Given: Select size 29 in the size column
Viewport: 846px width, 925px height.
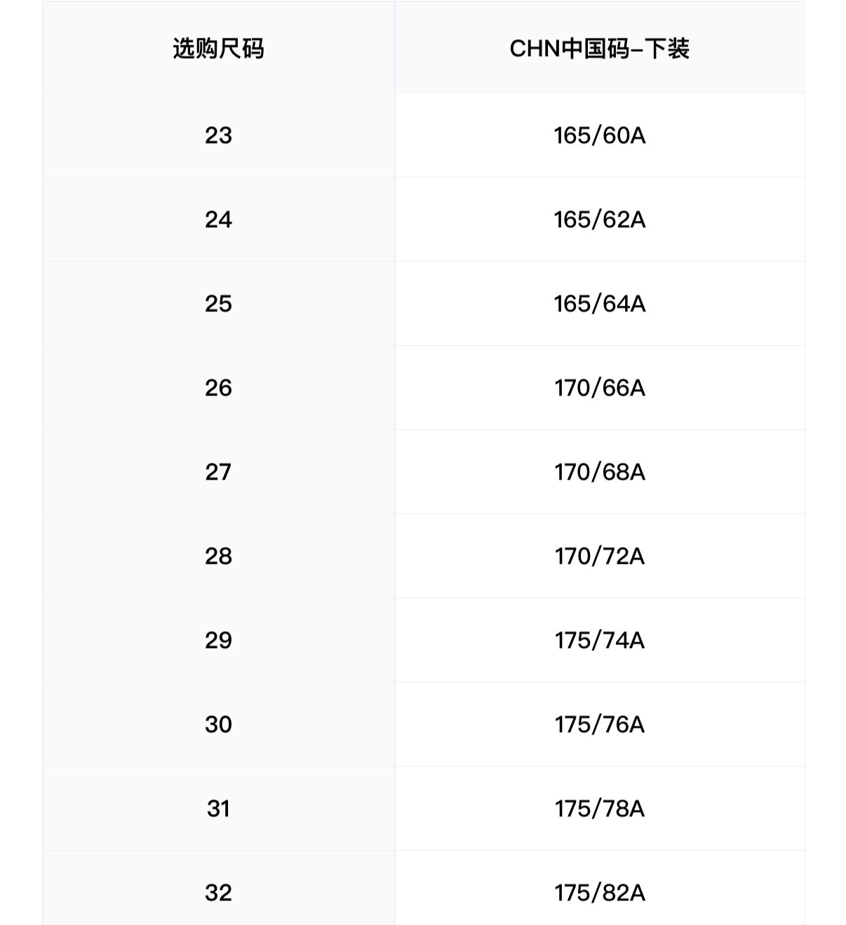Looking at the screenshot, I should [218, 640].
